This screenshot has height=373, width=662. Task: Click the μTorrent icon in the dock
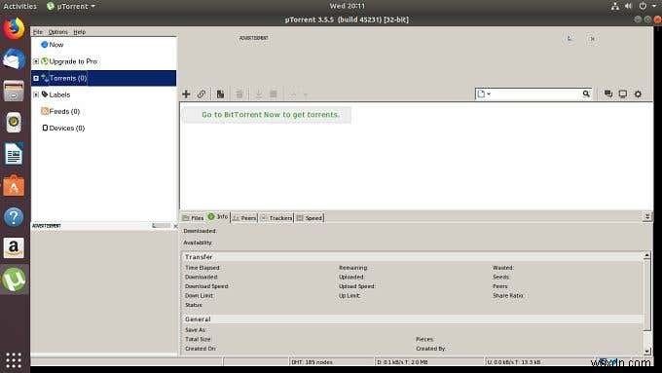14,280
